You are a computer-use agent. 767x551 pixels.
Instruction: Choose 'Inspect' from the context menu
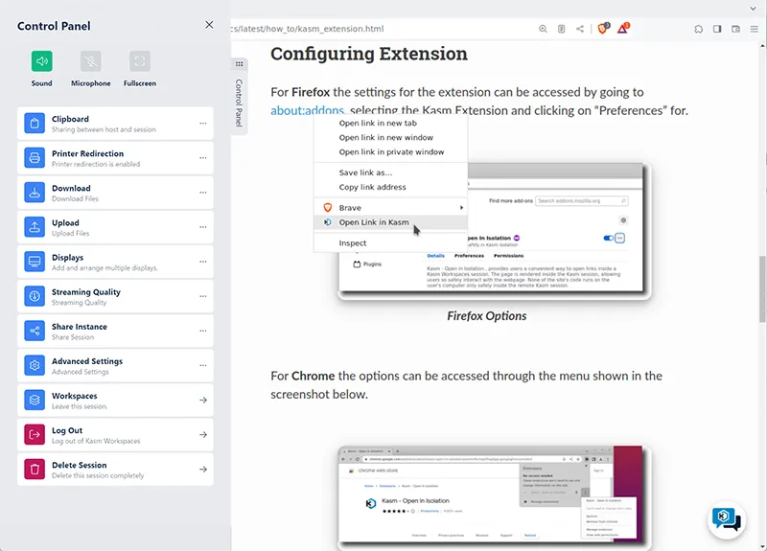(353, 243)
